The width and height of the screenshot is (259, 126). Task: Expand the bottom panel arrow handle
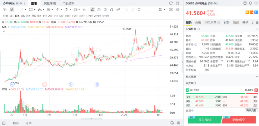click(91, 119)
